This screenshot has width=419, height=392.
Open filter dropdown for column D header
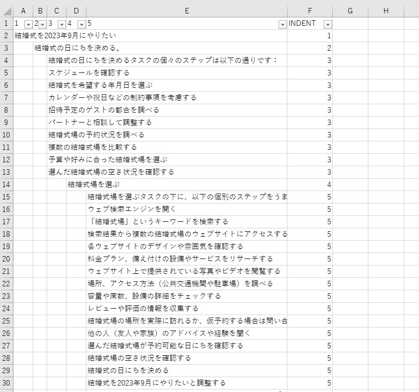pos(81,25)
